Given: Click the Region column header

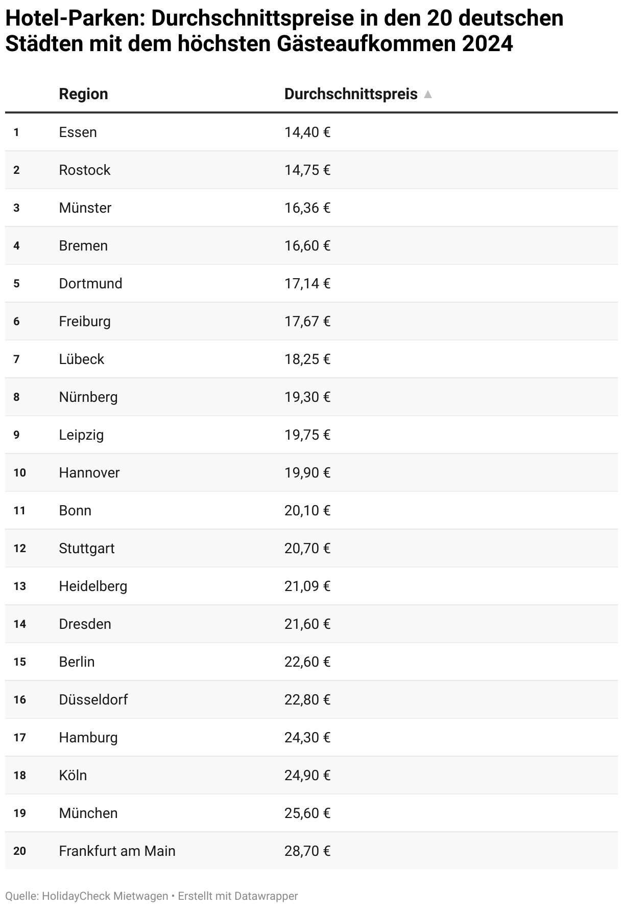Looking at the screenshot, I should click(x=83, y=94).
